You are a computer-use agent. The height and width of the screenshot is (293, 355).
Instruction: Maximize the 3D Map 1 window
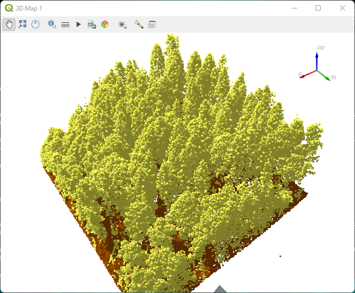318,8
